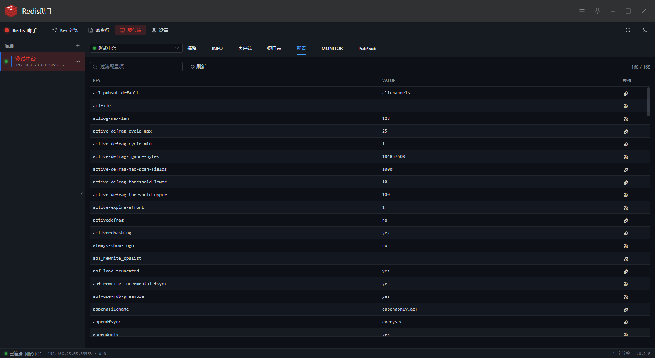Click the 1 个连接 status text
This screenshot has height=358, width=655.
pyautogui.click(x=621, y=353)
